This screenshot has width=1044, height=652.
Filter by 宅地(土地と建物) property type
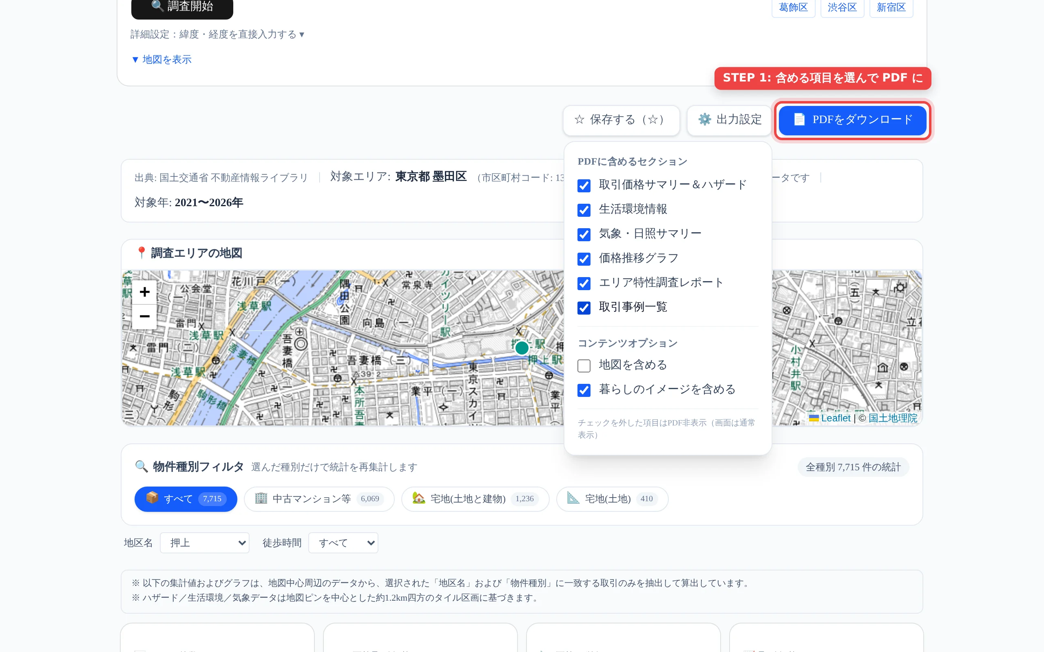(x=476, y=499)
